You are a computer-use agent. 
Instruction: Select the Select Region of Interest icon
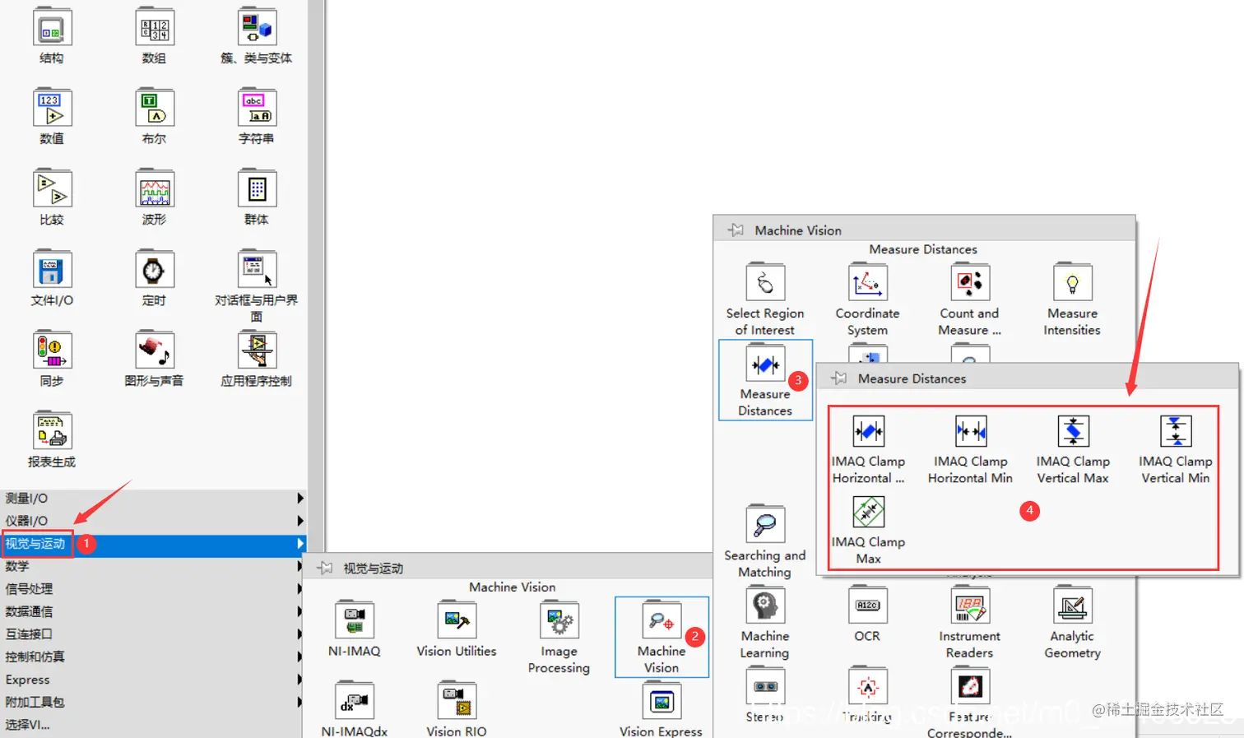click(x=765, y=283)
